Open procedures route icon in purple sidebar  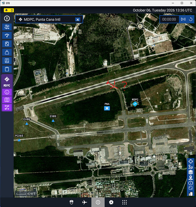pos(7,107)
